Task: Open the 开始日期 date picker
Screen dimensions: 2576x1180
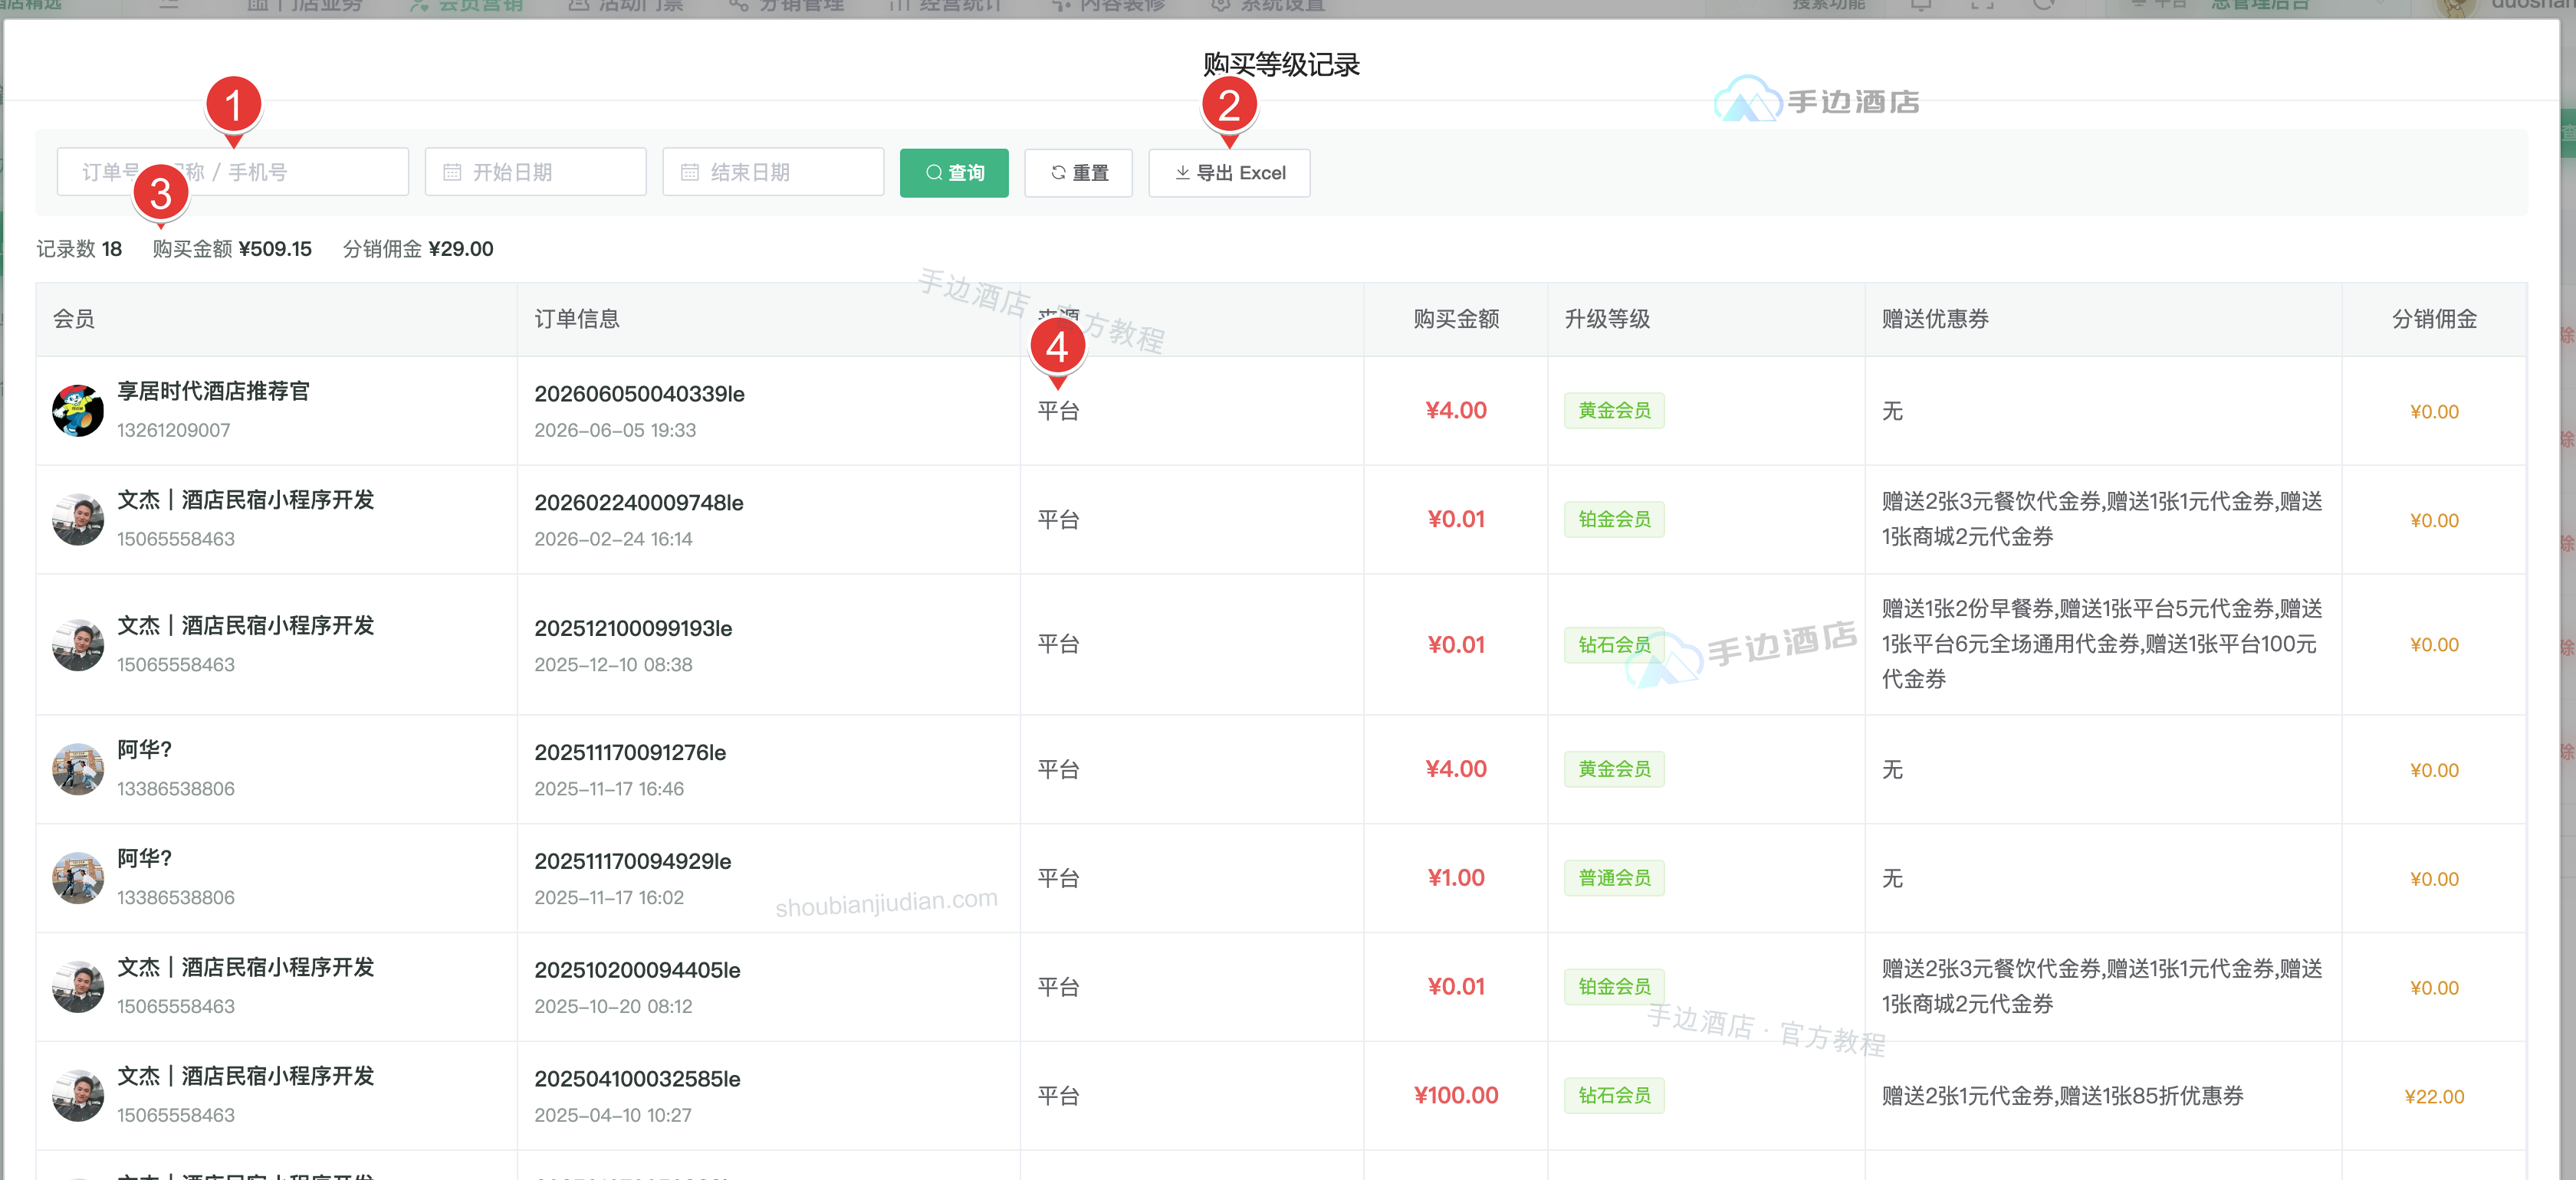Action: click(x=535, y=172)
